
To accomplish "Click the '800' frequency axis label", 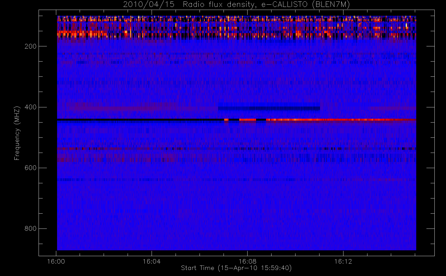I will 31,229.
